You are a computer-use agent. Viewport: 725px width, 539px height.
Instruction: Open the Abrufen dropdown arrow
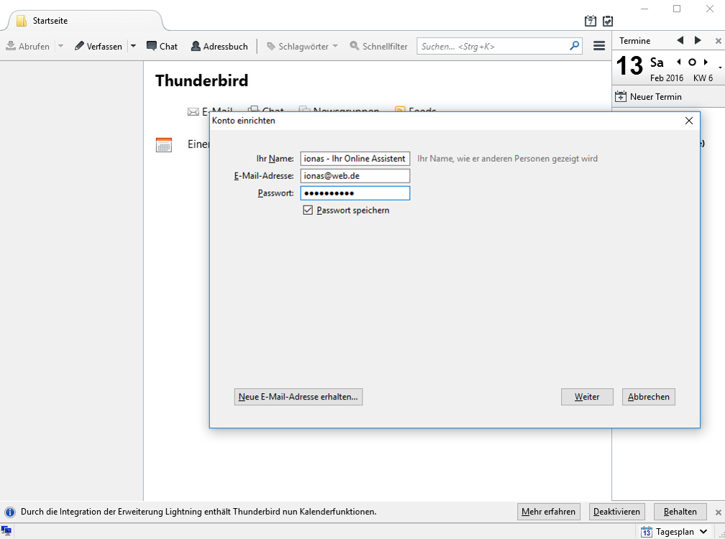60,46
